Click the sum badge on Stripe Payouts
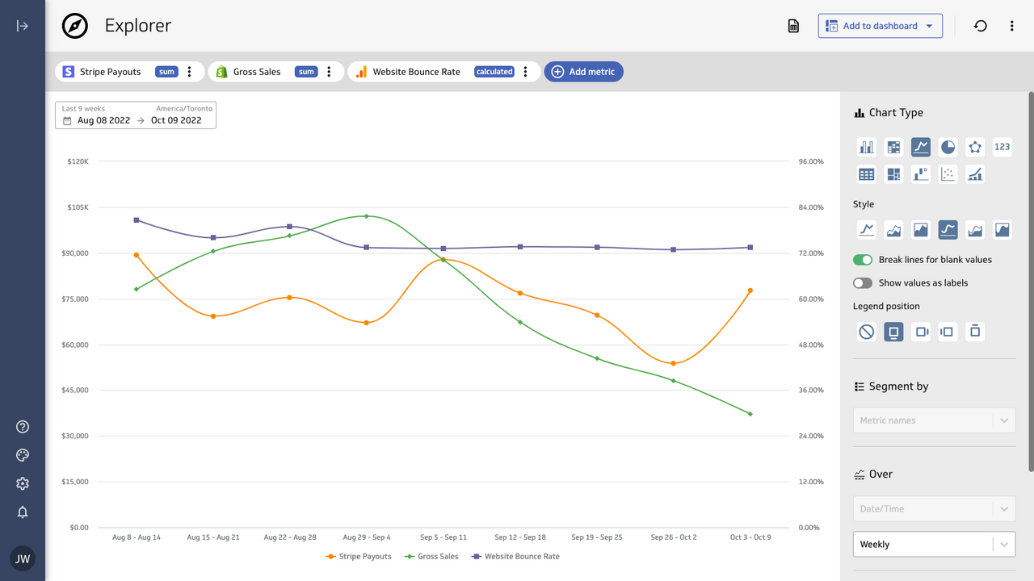 166,72
